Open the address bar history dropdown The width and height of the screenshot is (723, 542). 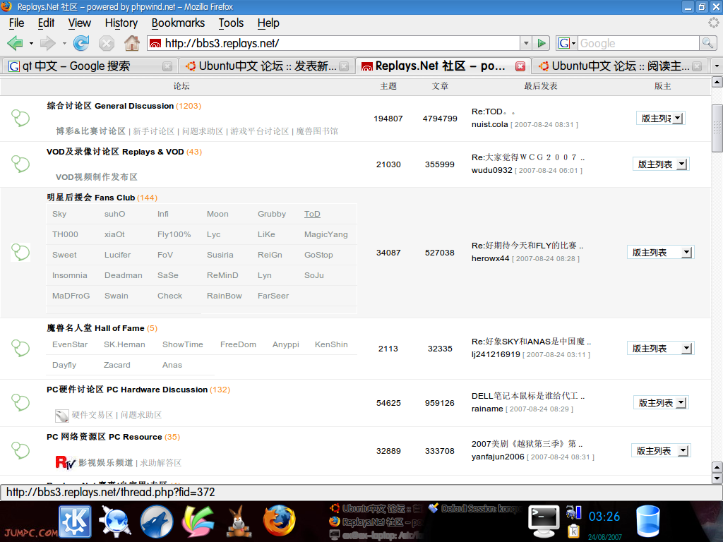coord(525,43)
